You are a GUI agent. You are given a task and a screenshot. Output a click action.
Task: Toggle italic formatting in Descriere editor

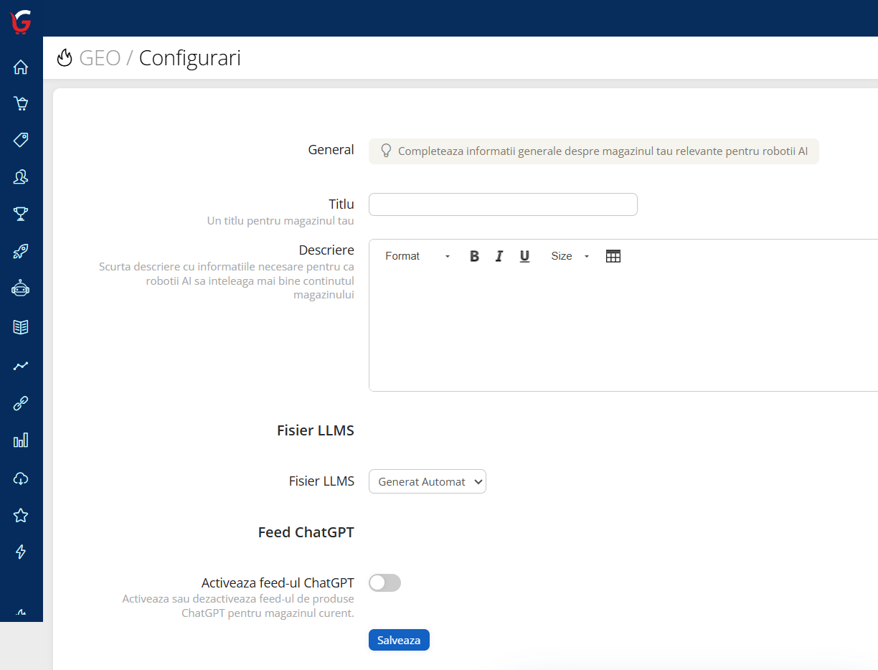[x=499, y=256]
